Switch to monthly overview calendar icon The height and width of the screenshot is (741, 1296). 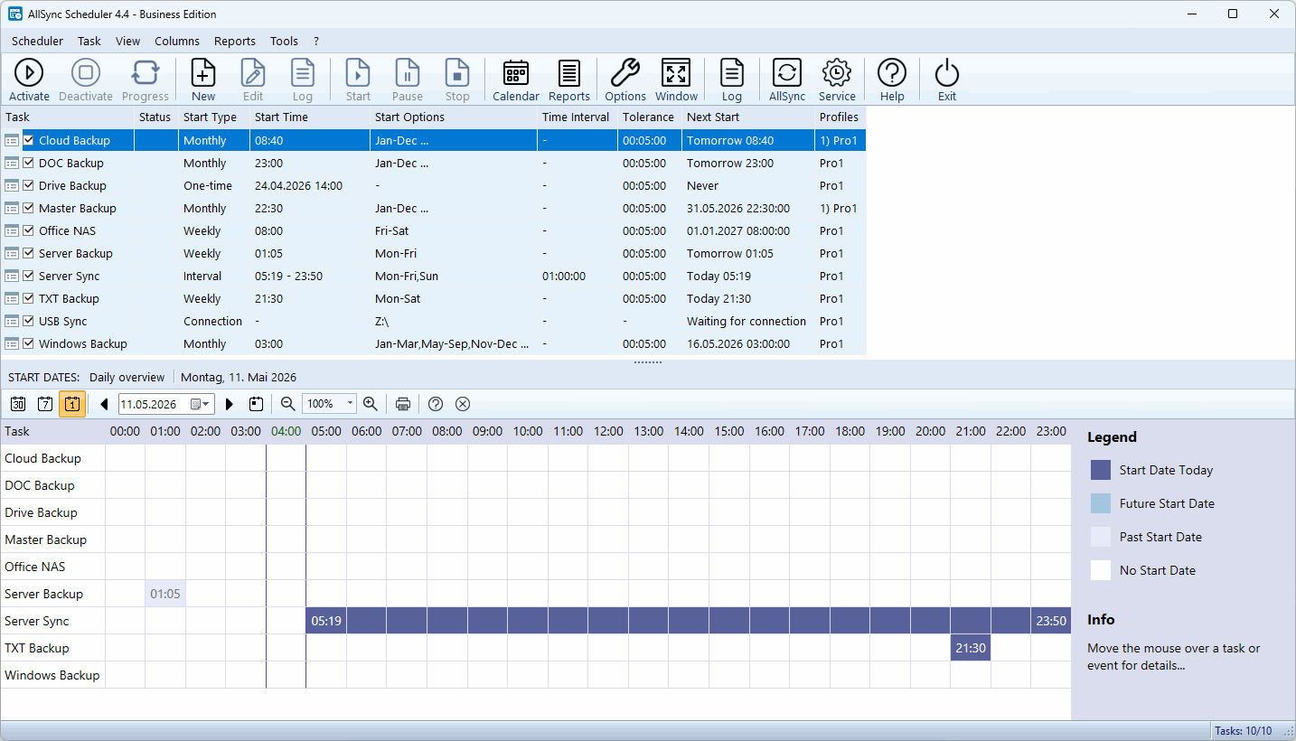(x=18, y=404)
